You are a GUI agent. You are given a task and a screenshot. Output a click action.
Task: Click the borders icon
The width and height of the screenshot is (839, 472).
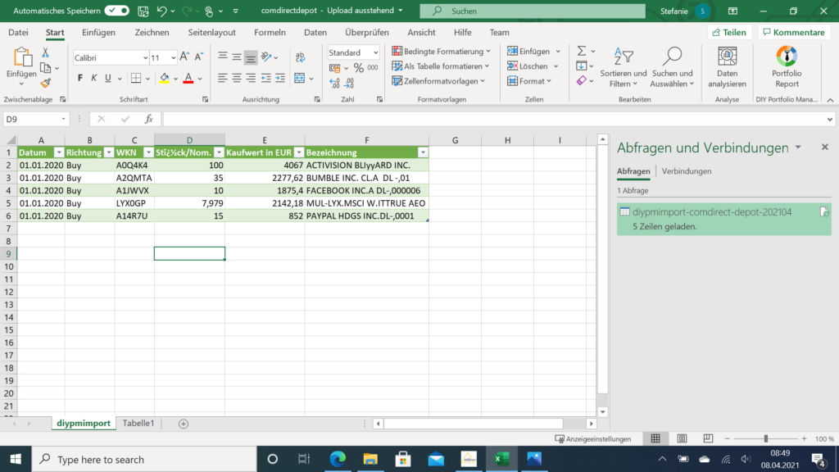[136, 78]
